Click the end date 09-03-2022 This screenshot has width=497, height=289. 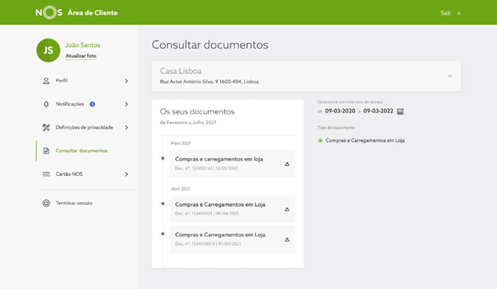pyautogui.click(x=378, y=111)
